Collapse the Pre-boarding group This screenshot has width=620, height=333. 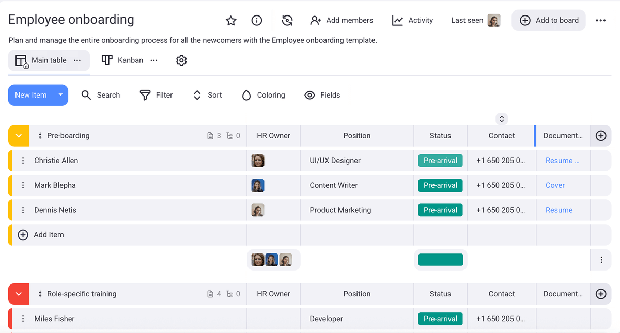click(19, 135)
